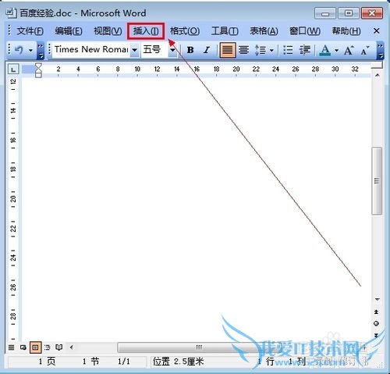The width and height of the screenshot is (390, 374).
Task: Click the 五号 font size field
Action: point(154,49)
